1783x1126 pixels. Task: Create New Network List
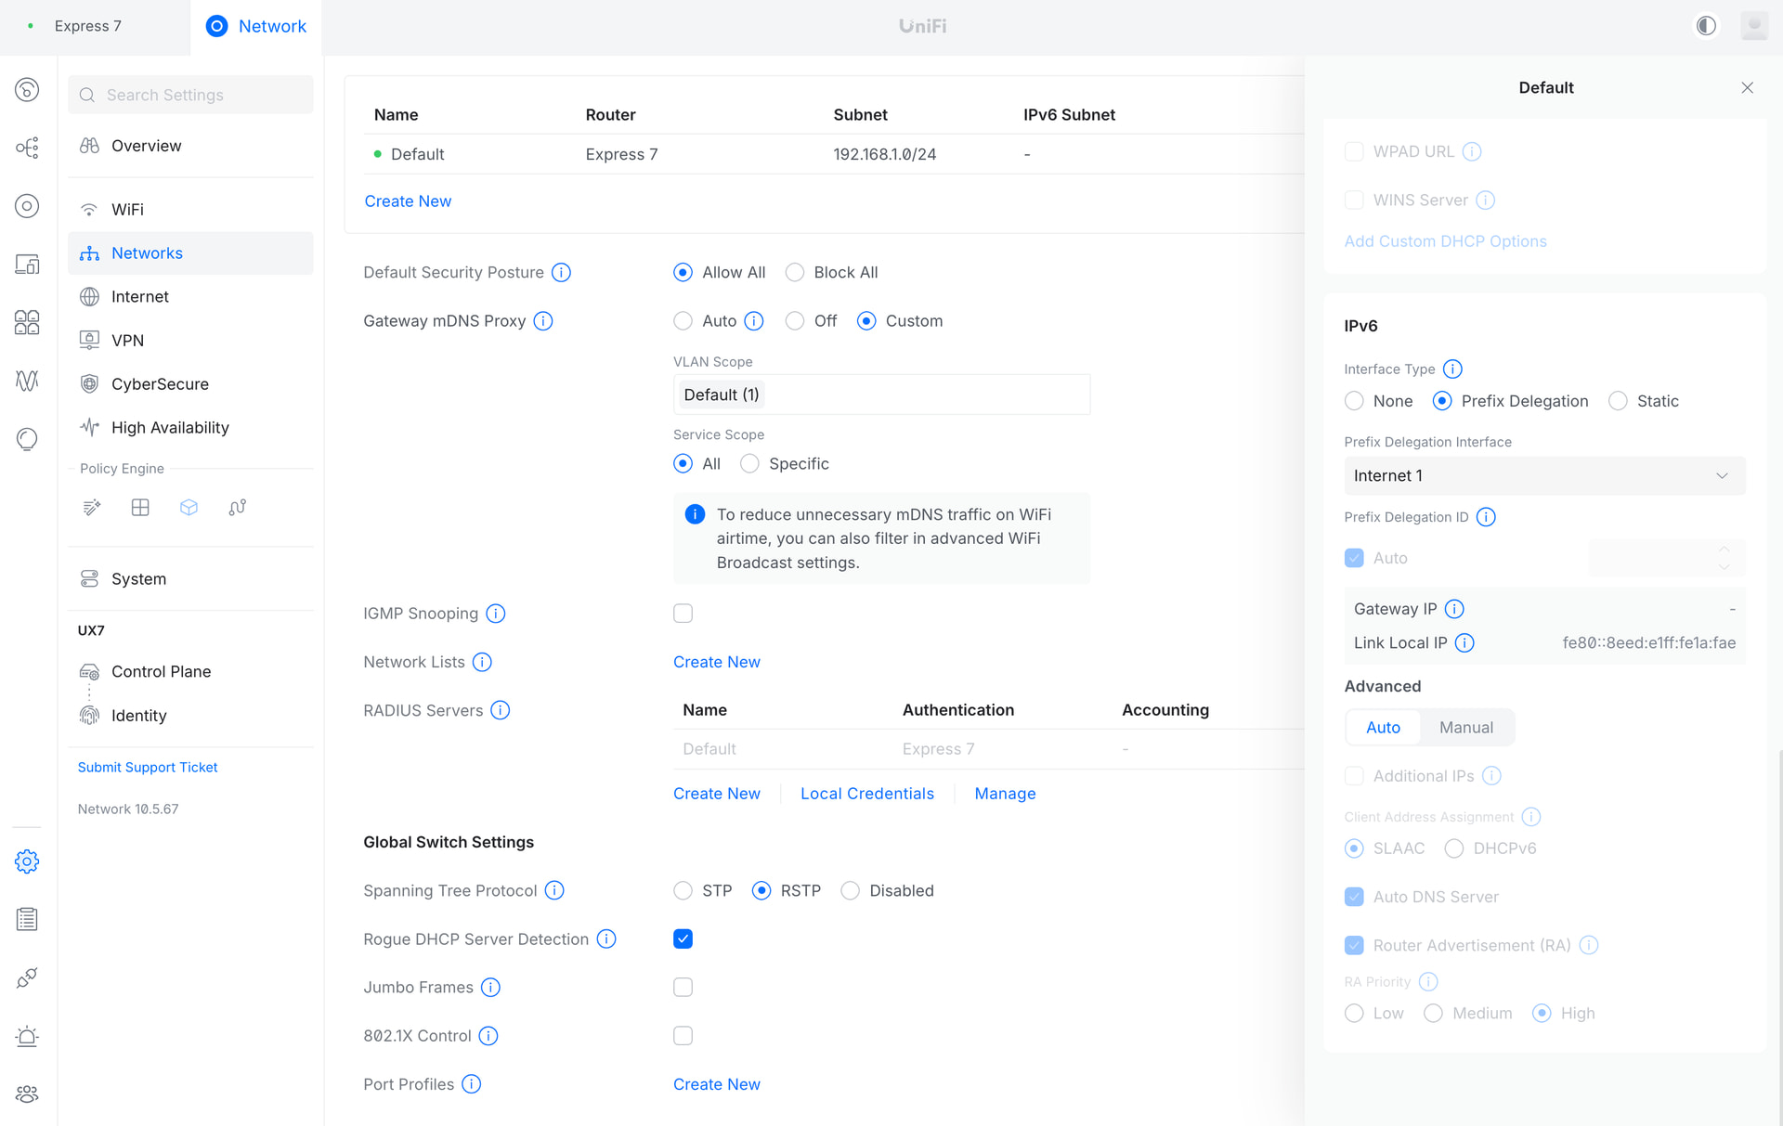[x=717, y=662]
